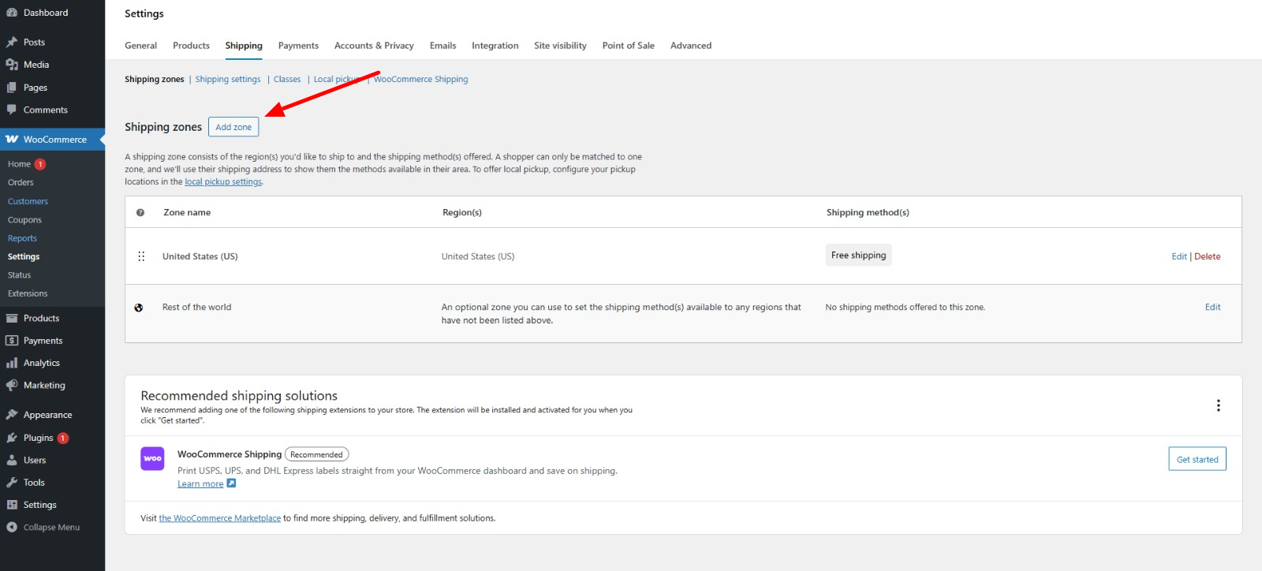Select the Shipping settings tab
This screenshot has width=1262, height=571.
click(244, 46)
